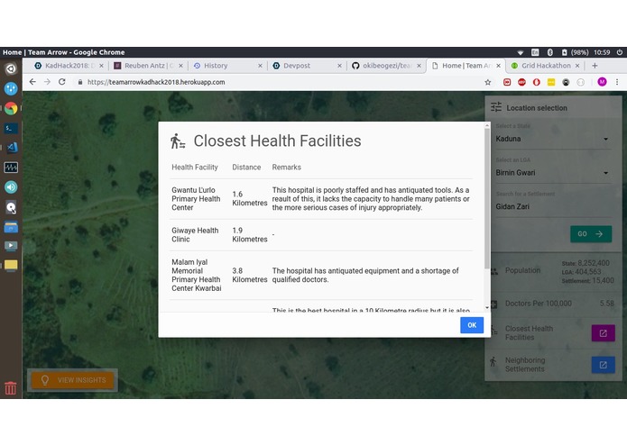Click the Remarks column header

click(x=286, y=168)
